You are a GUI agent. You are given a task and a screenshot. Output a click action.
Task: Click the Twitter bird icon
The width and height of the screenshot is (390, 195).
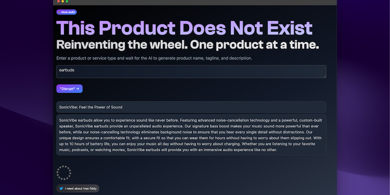tap(61, 189)
